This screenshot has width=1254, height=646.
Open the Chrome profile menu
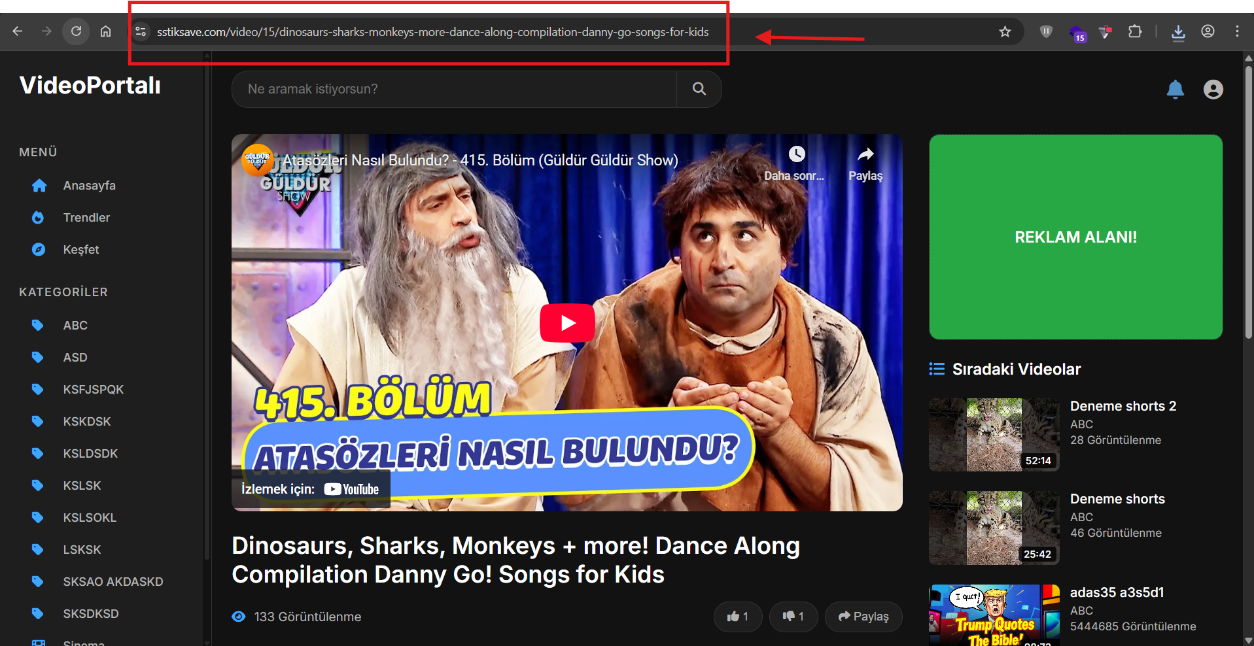pyautogui.click(x=1208, y=31)
